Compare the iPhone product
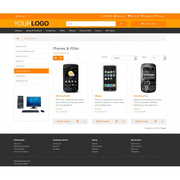Viewport: 180px width, 180px height. [x=123, y=121]
